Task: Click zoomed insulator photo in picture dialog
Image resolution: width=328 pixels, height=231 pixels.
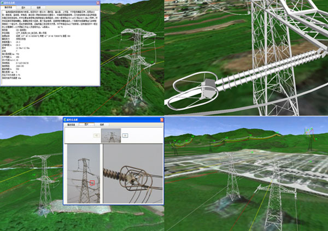Action: click(x=133, y=174)
